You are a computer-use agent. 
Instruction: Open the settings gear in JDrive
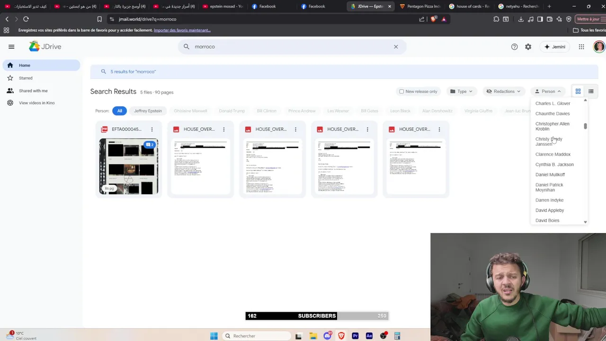point(528,46)
